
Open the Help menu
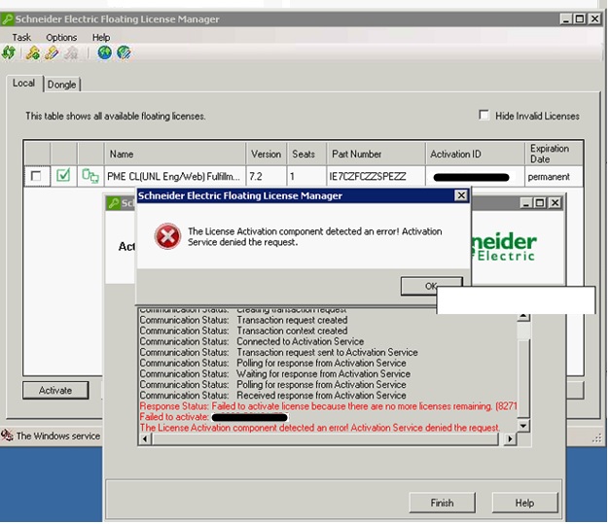coord(101,37)
